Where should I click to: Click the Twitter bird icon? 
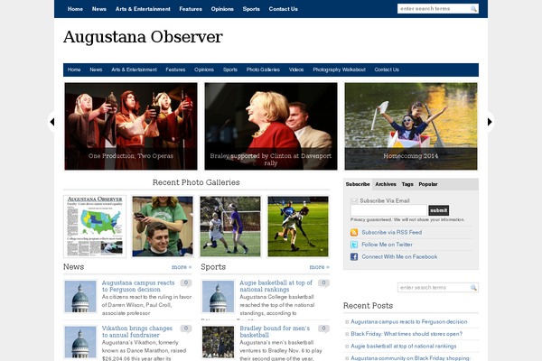coord(354,245)
